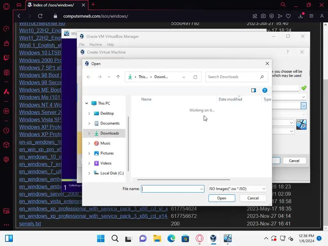Open Easy Setup sliders icon
The image size is (328, 246).
pos(311,16)
